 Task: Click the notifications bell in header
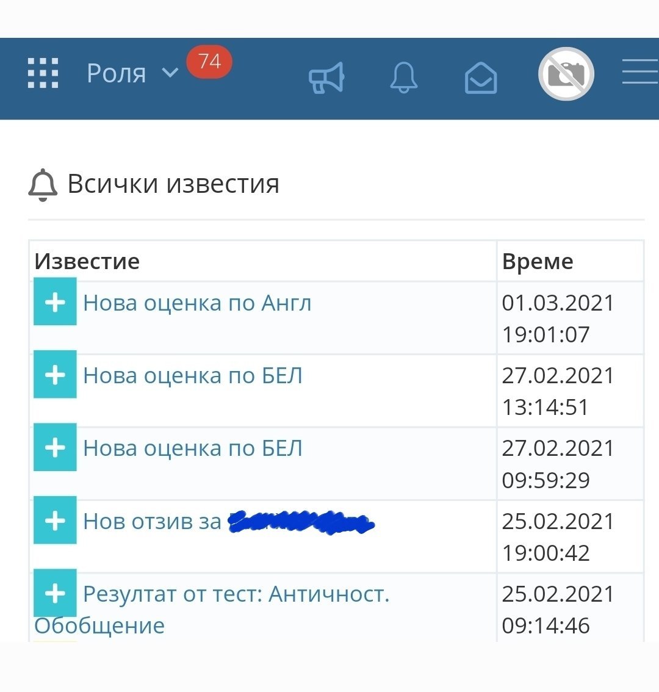403,77
